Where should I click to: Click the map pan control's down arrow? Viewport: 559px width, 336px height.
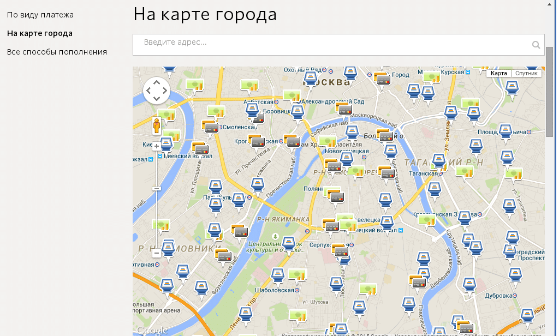click(x=157, y=98)
